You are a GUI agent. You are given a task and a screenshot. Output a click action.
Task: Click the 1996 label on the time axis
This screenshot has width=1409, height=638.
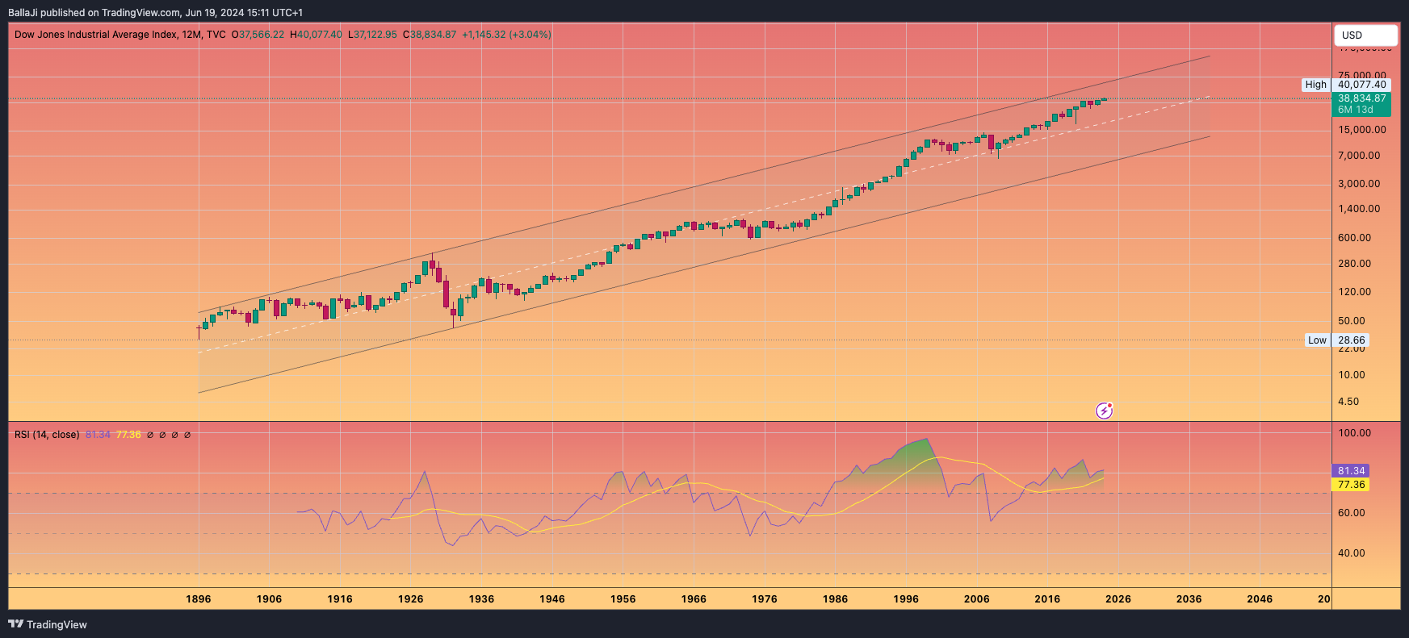pos(906,599)
